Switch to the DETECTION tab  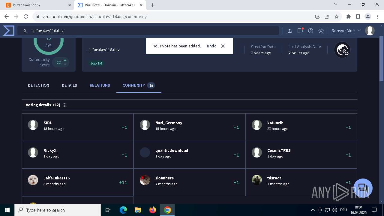click(x=38, y=85)
